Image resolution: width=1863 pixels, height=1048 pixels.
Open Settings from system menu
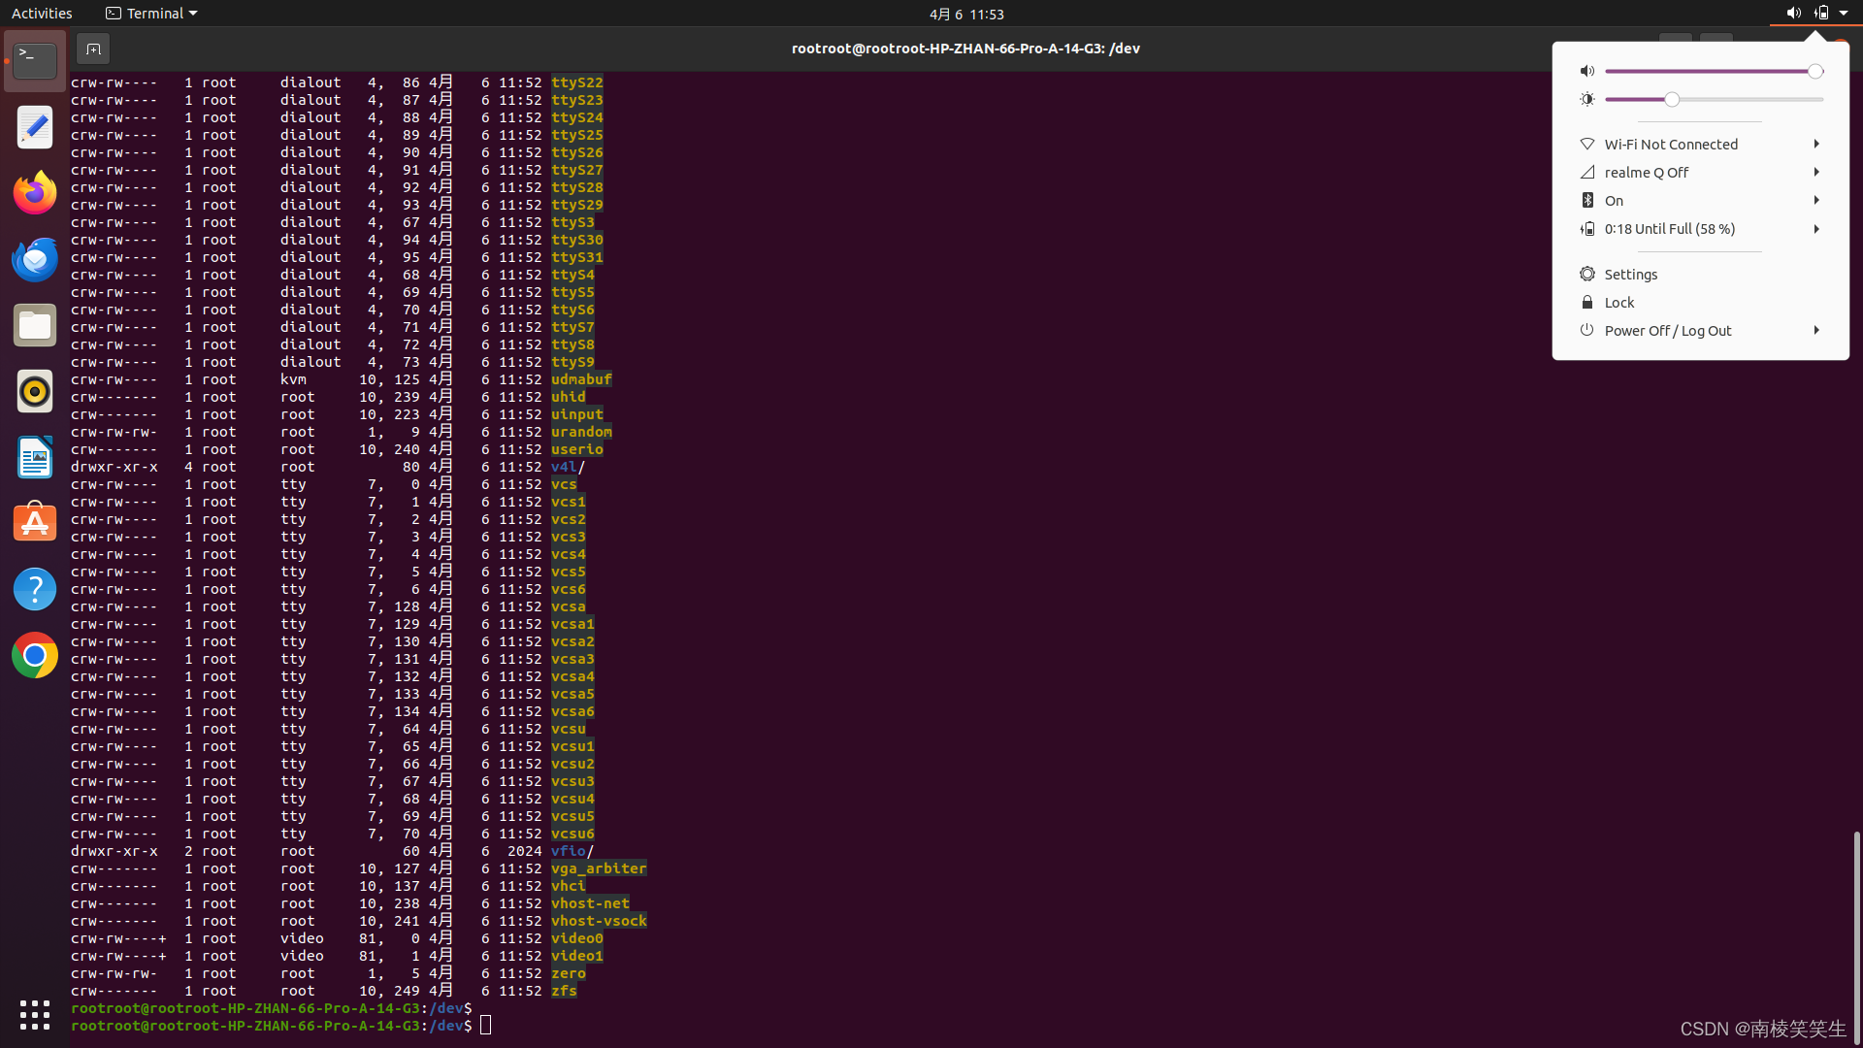[x=1630, y=274]
